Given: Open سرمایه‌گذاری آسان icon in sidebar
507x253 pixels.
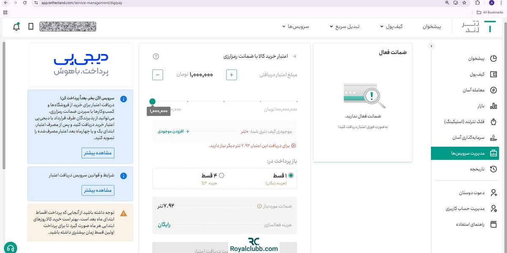Looking at the screenshot, I should (493, 137).
